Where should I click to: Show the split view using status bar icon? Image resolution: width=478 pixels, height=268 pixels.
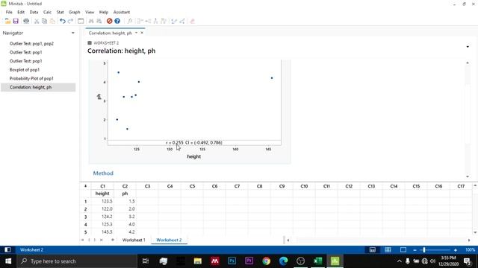tap(373, 250)
